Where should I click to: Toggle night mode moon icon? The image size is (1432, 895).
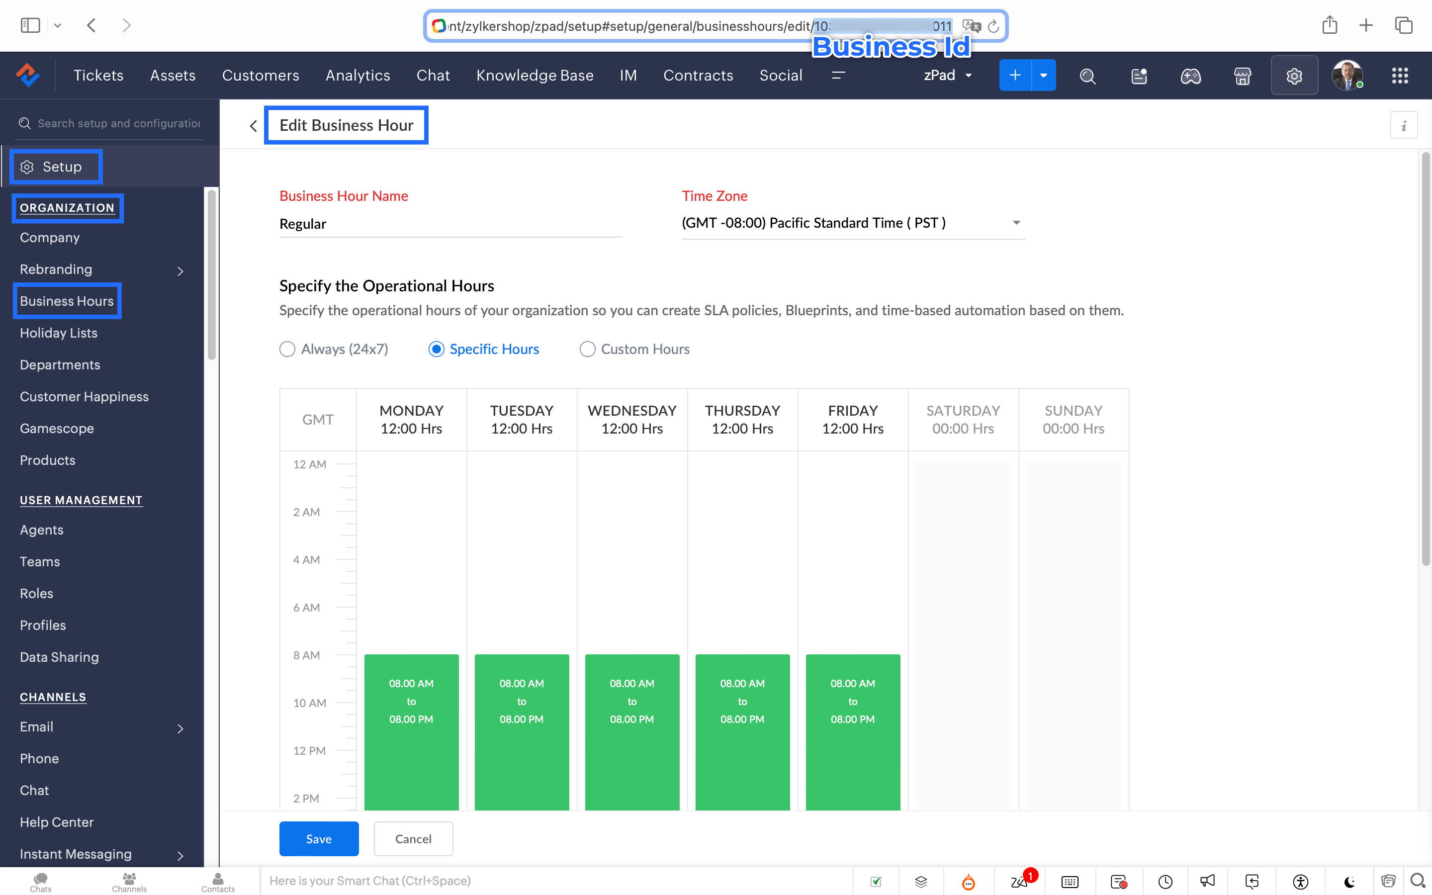coord(1348,881)
